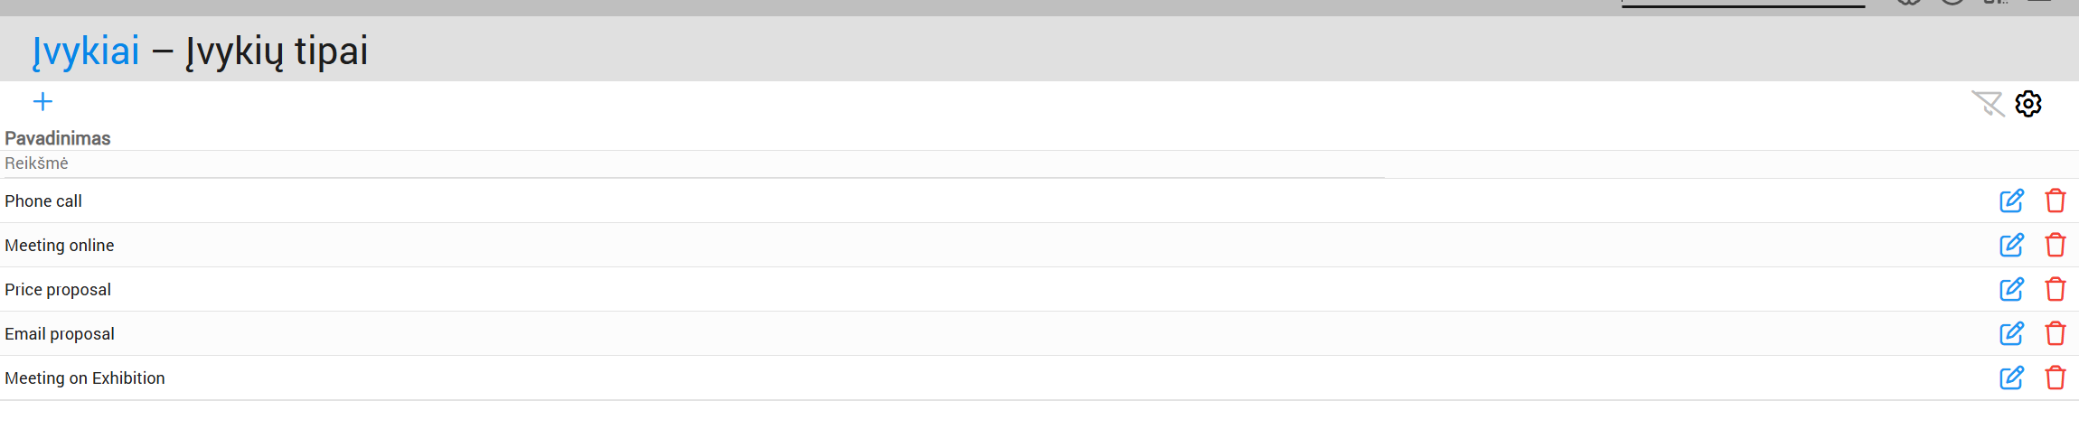Select the Meeting online row

point(60,246)
